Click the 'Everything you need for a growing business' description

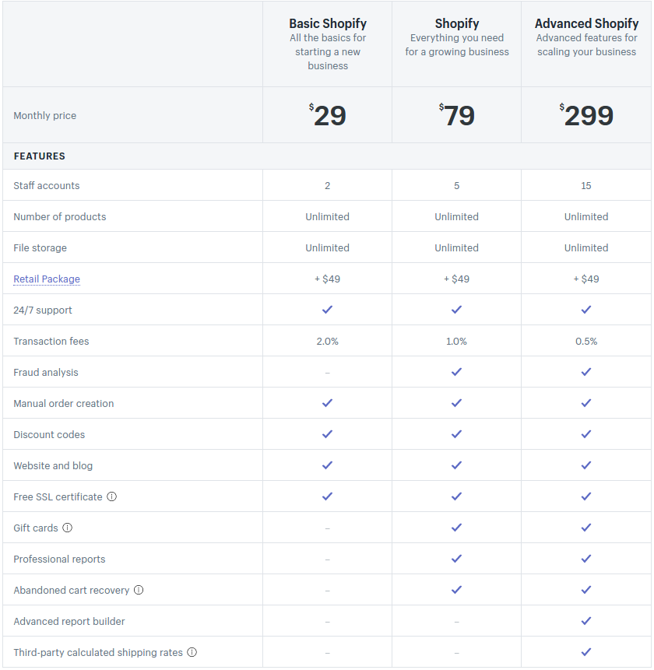tap(457, 45)
